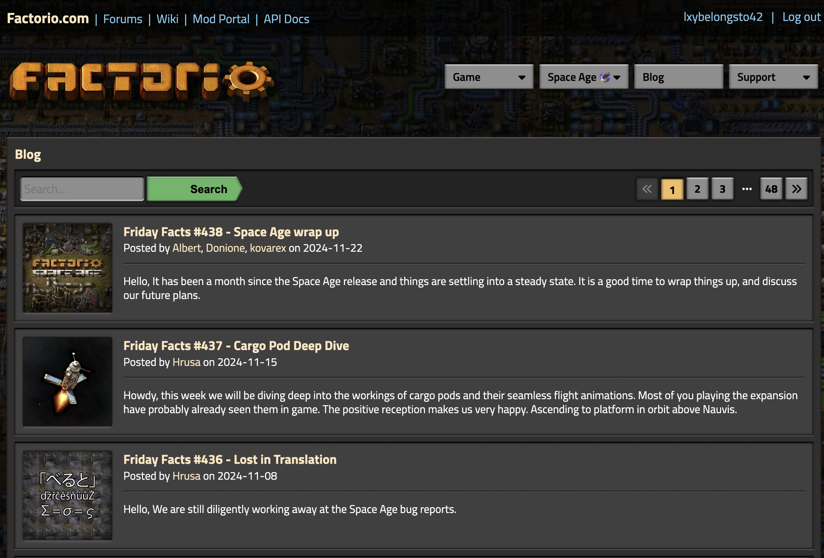Click the Blog page heading

click(28, 155)
